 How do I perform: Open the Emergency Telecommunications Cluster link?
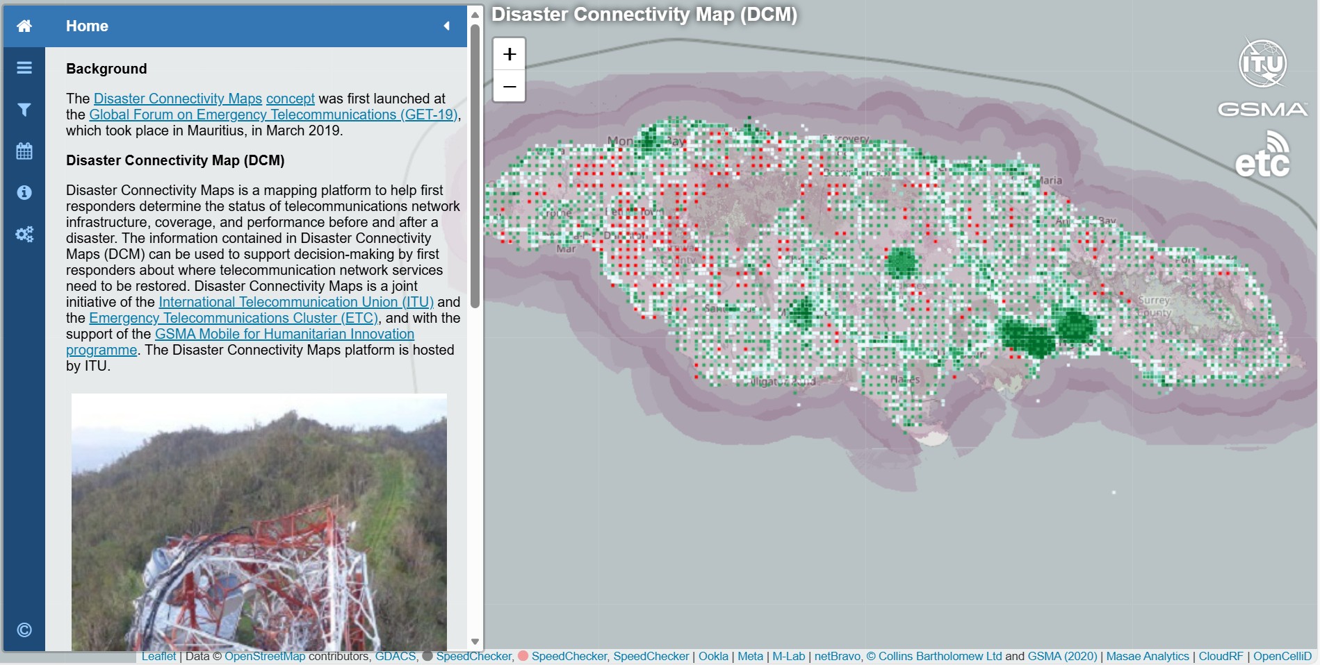point(233,318)
